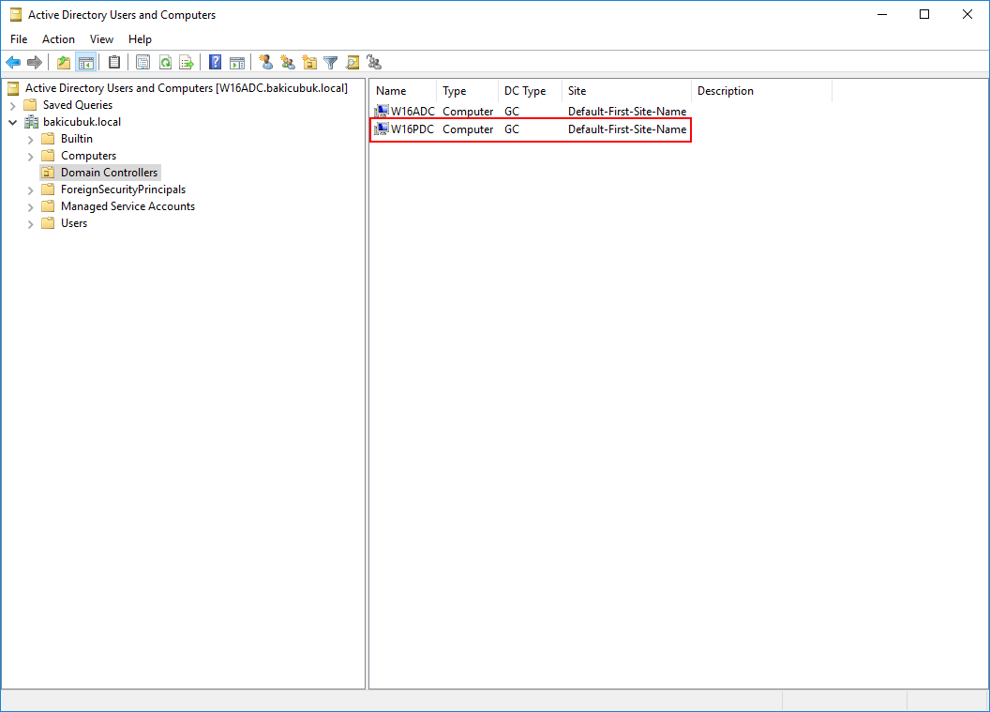This screenshot has width=990, height=712.
Task: Select the Users tree item
Action: click(x=74, y=223)
